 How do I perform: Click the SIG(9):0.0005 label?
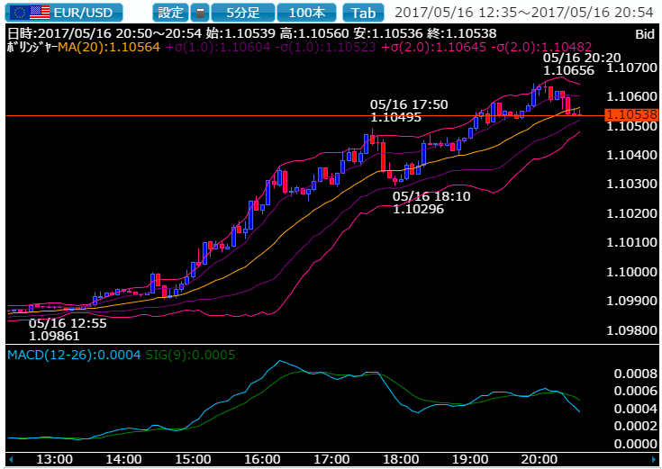[190, 355]
